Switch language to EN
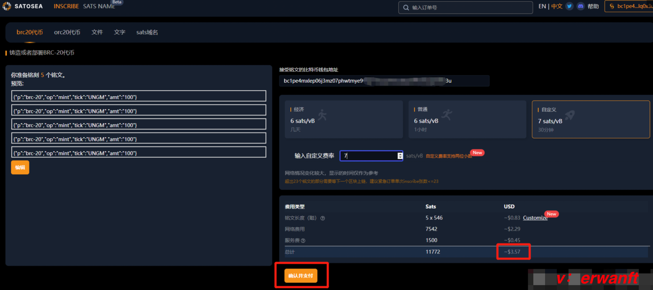Screen dimensions: 653x290 [542, 7]
